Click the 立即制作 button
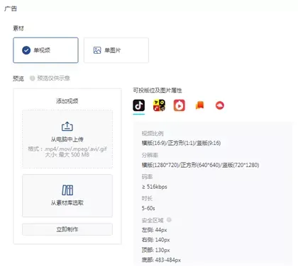 click(x=67, y=229)
